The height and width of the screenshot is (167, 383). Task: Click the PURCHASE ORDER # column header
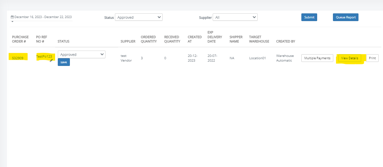coord(20,39)
